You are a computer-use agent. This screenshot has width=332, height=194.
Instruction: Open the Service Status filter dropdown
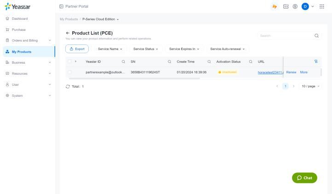tap(145, 49)
